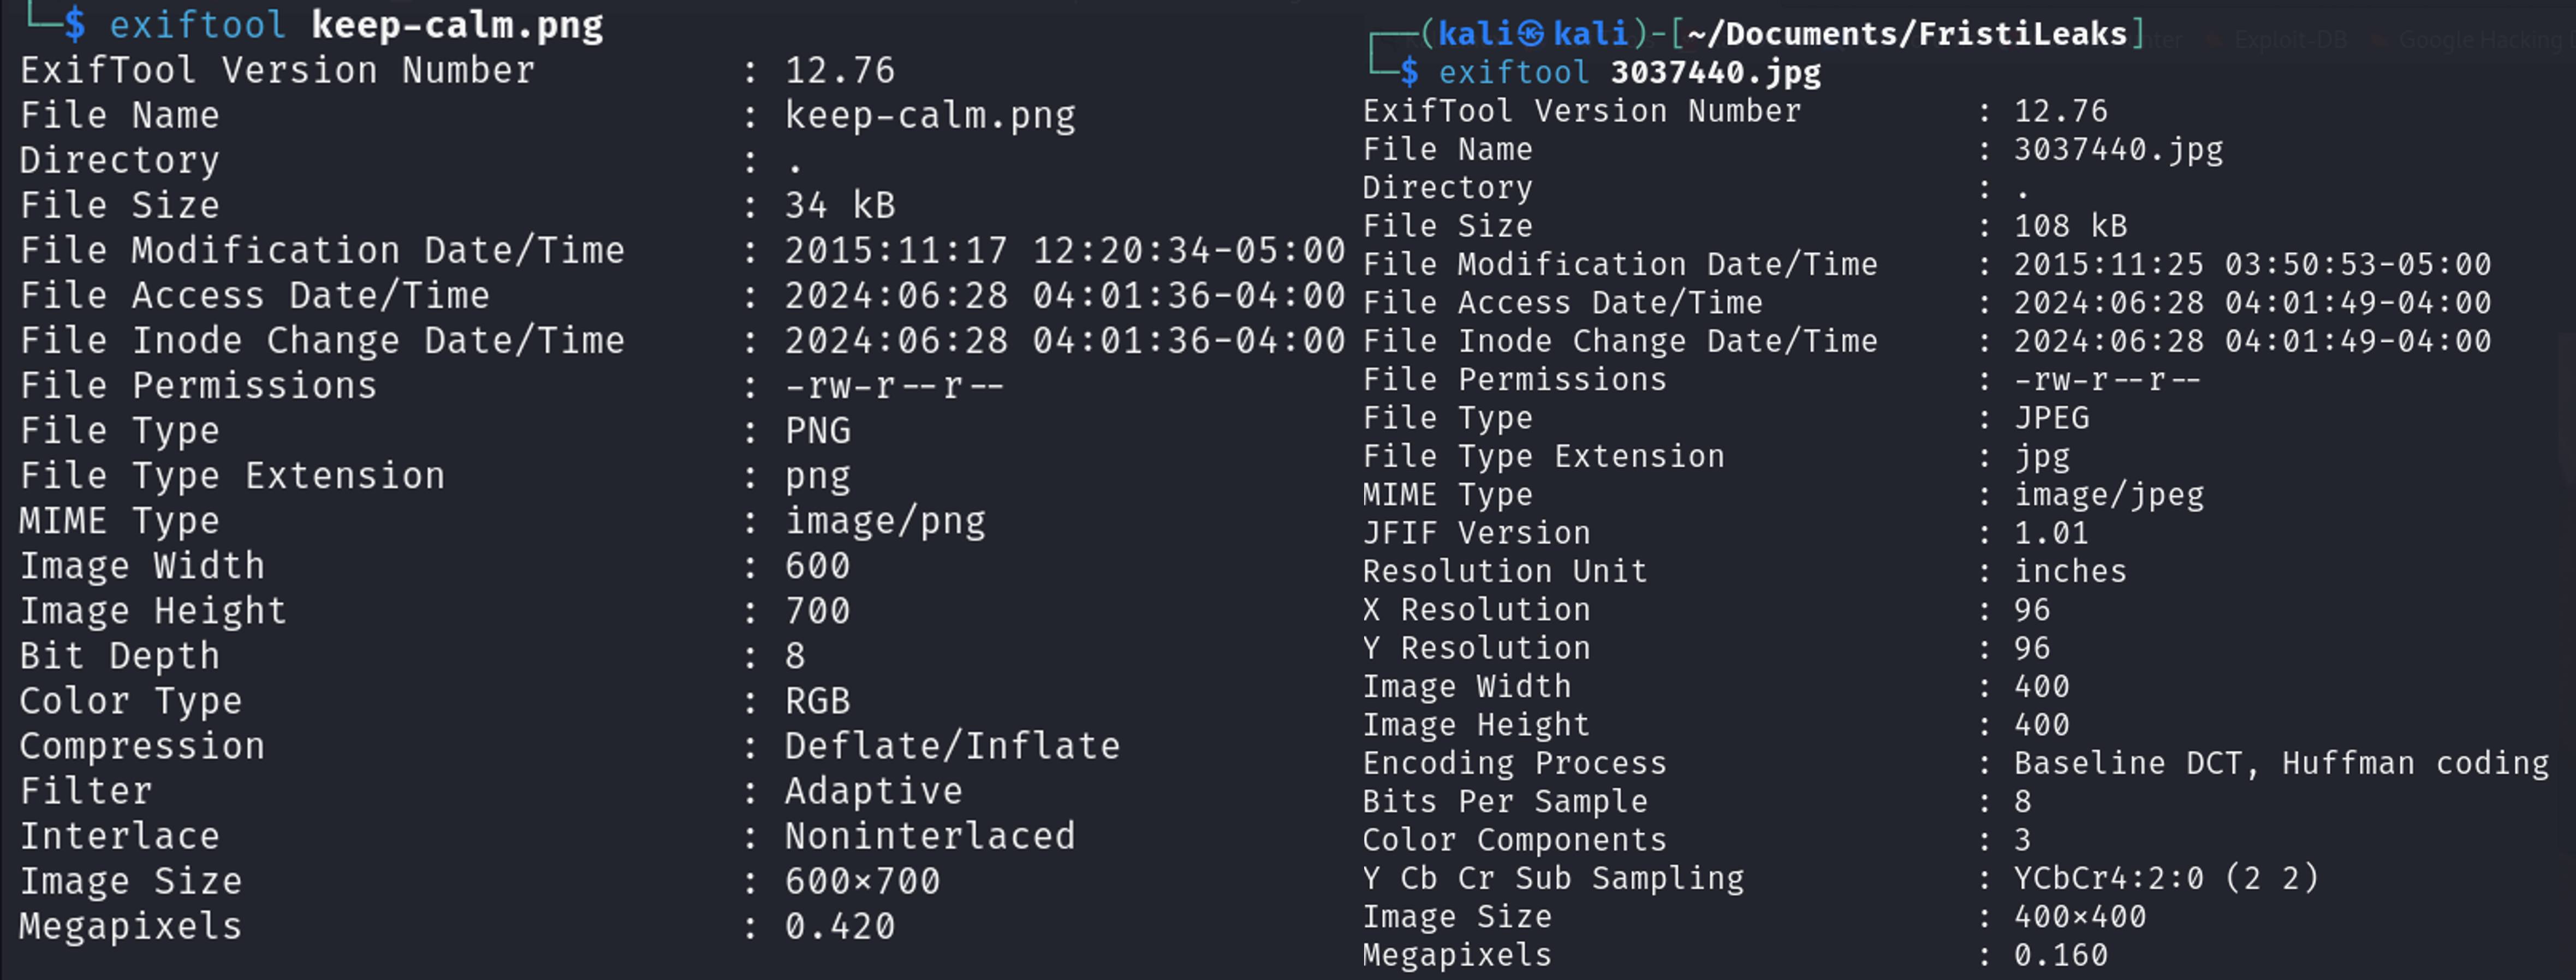Screen dimensions: 2576x980
Task: Click the Kali logo symbol in the prompt
Action: 1531,34
